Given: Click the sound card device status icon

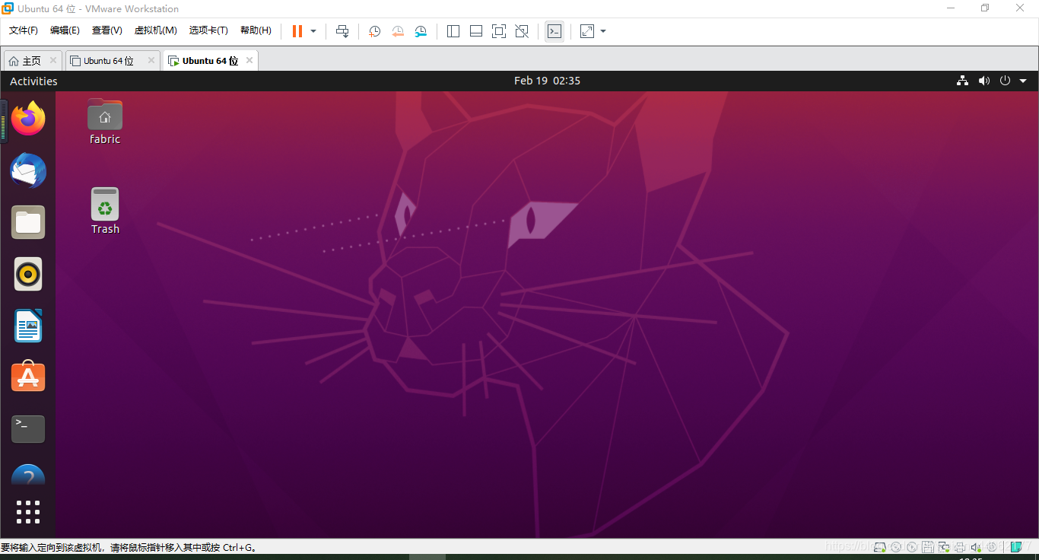Looking at the screenshot, I should tap(976, 546).
